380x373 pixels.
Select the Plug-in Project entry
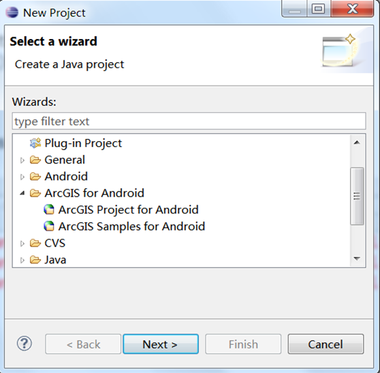click(83, 143)
